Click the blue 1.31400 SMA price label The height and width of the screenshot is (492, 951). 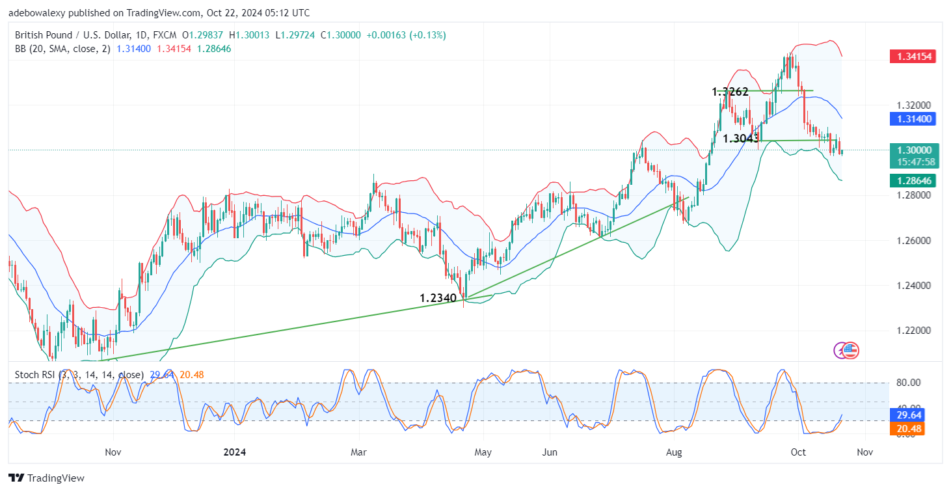[912, 118]
